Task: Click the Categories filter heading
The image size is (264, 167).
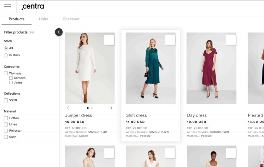Action: 12,67
